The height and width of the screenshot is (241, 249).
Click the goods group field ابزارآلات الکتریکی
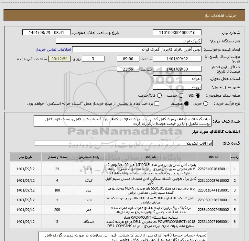pos(124,143)
